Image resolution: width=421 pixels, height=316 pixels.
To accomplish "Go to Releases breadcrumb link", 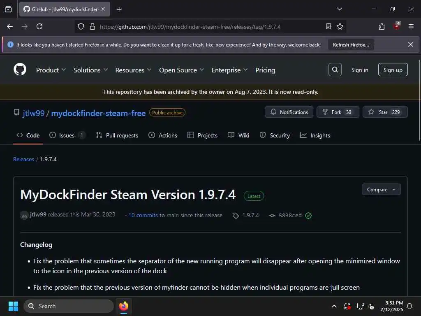I will (23, 159).
